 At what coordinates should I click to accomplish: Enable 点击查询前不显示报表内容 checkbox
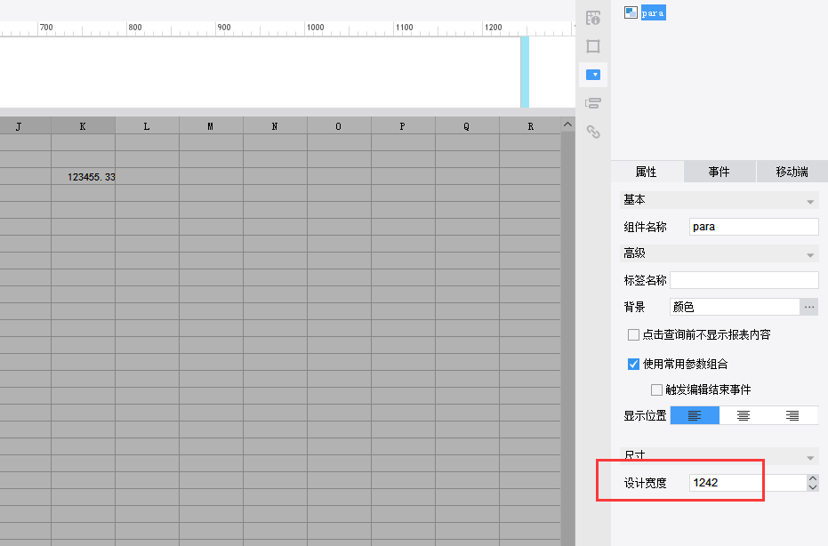(633, 334)
